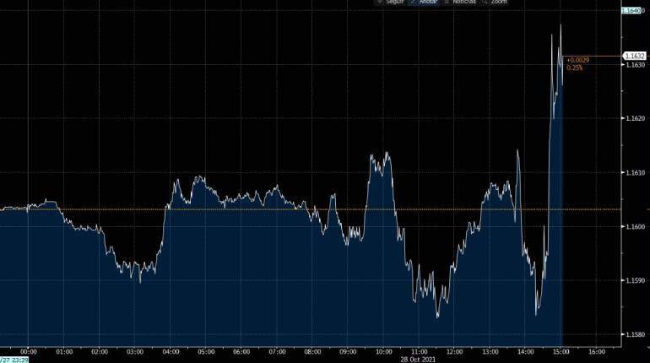Click the 28 Oct 2021 date label
Viewport: 650px width, 363px height.
point(418,360)
